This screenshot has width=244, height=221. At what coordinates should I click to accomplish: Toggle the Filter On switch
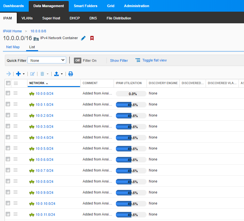pos(77,60)
